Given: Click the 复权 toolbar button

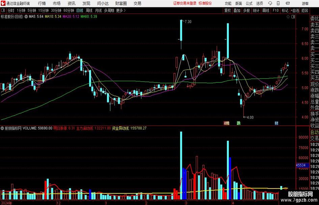Looking at the screenshot, I should pyautogui.click(x=228, y=10).
